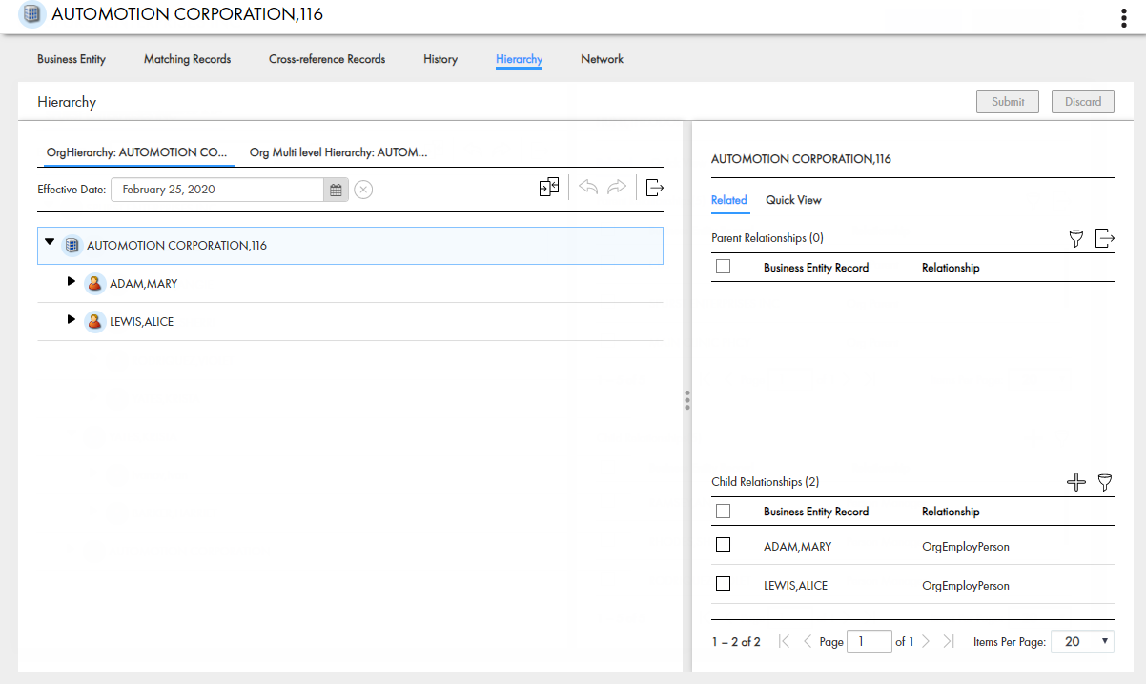The image size is (1146, 684).
Task: Open the vertical three-dot options menu
Action: tap(1124, 18)
